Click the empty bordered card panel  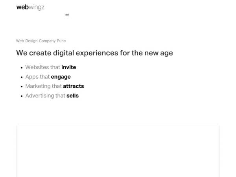pos(118,151)
